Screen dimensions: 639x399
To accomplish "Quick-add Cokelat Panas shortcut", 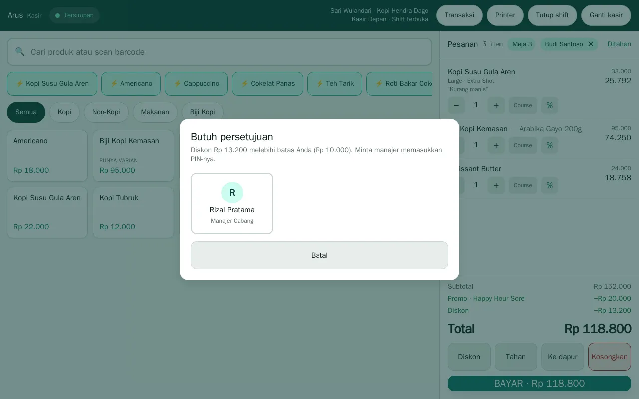I will 267,84.
